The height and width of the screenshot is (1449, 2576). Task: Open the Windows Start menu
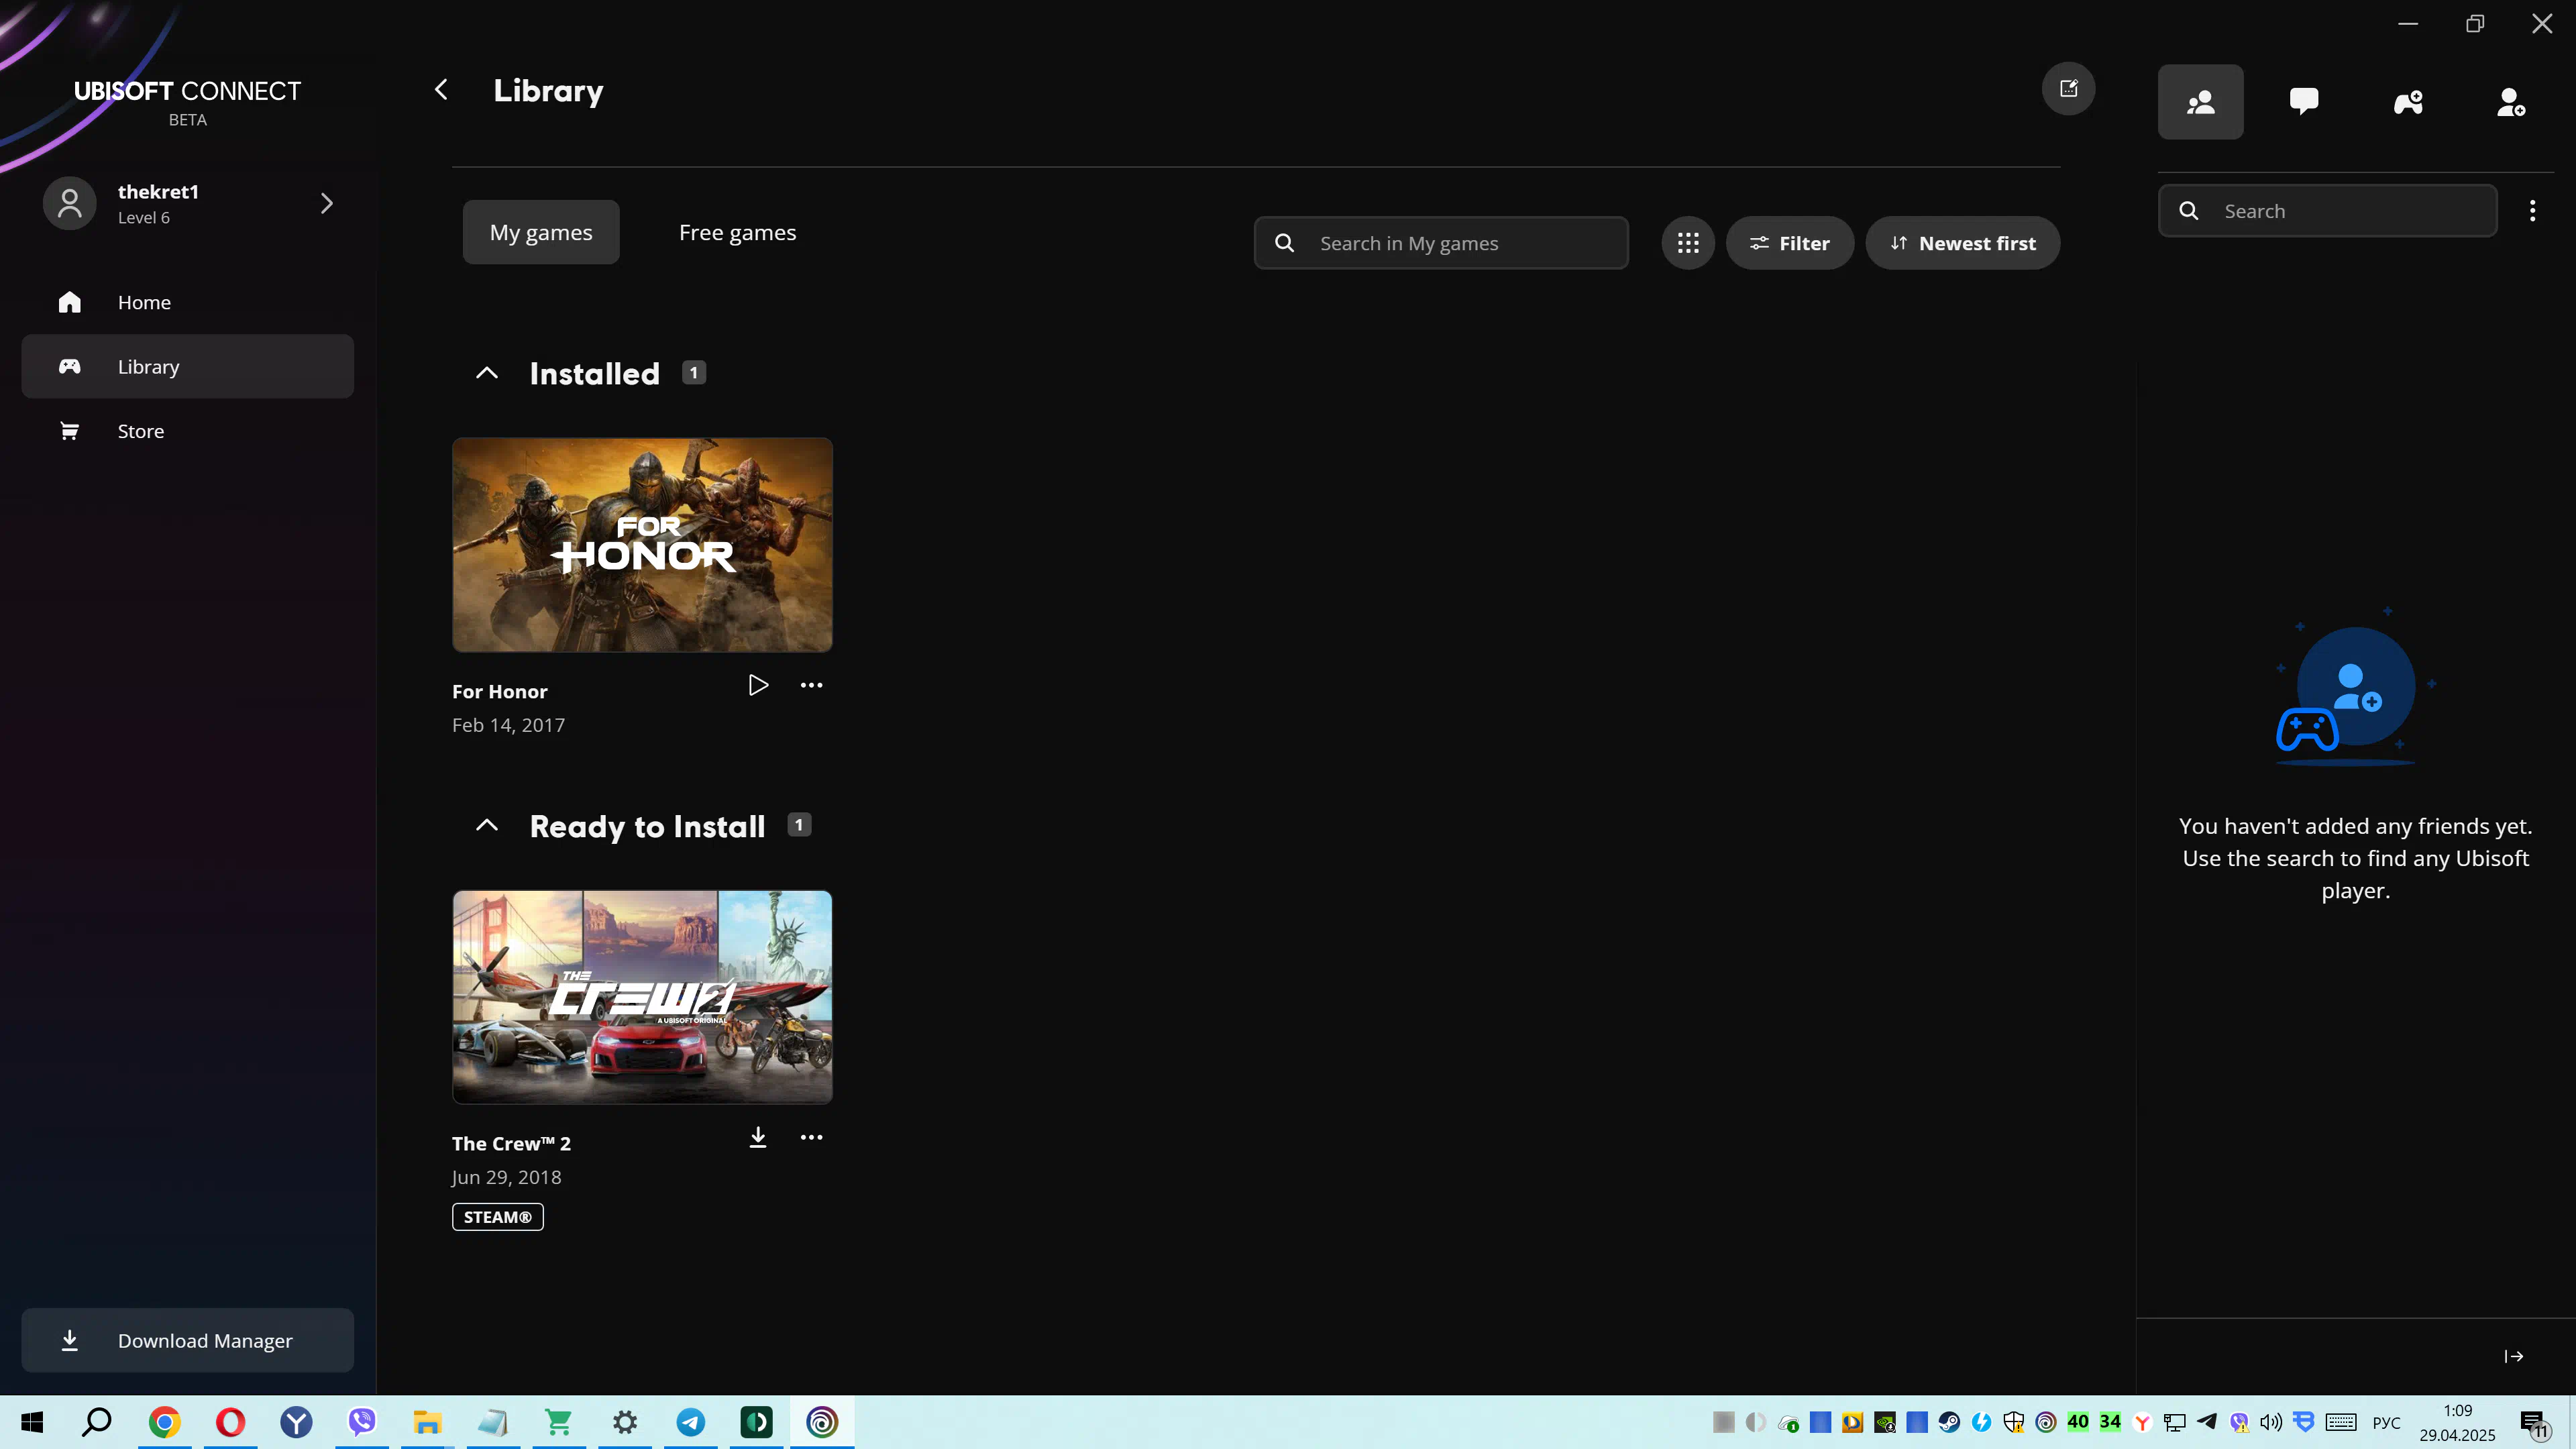[x=31, y=1422]
